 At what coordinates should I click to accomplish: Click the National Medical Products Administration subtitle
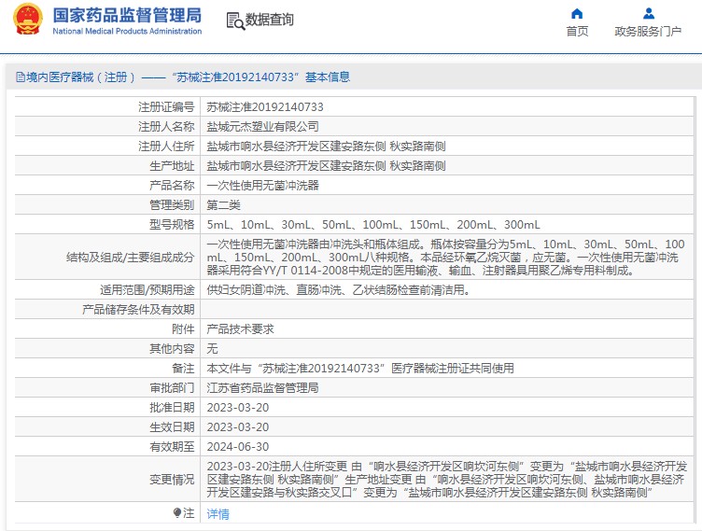127,31
